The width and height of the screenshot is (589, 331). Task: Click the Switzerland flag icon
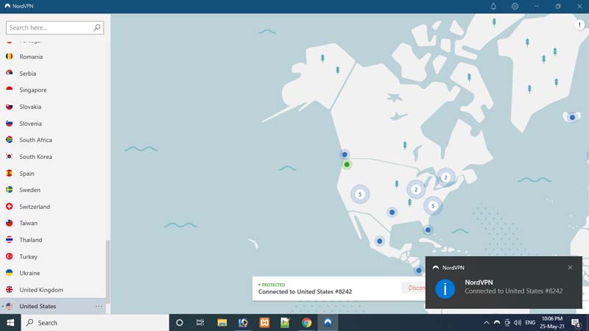click(x=10, y=207)
